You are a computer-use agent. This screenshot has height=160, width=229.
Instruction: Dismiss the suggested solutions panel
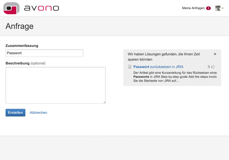pyautogui.click(x=215, y=54)
